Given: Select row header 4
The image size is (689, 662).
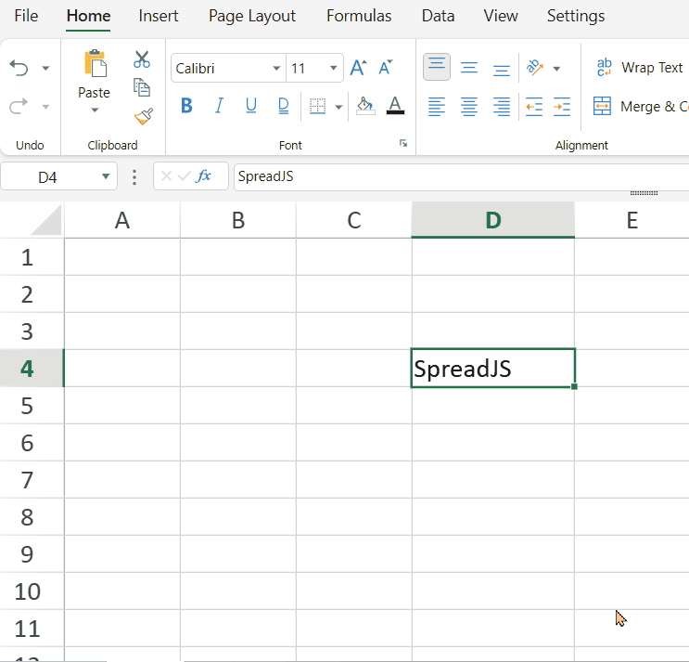Looking at the screenshot, I should click(x=32, y=369).
